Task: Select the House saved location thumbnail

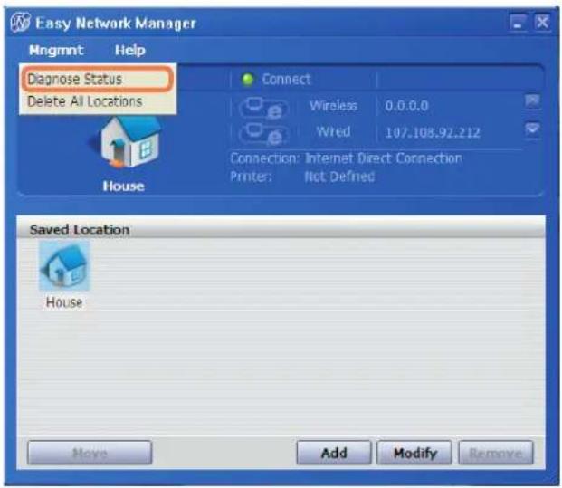Action: click(64, 265)
